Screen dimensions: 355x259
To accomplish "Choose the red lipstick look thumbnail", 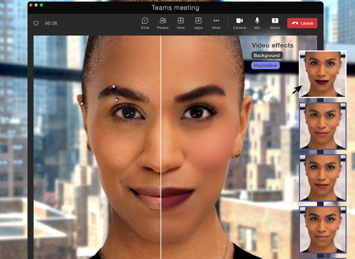I will (322, 178).
